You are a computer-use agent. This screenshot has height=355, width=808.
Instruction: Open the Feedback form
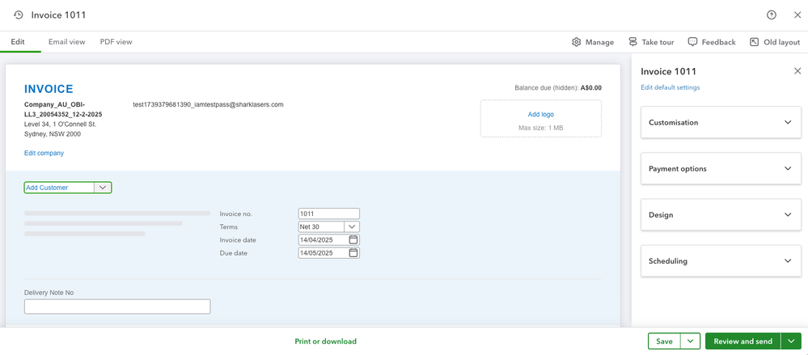[x=712, y=42]
